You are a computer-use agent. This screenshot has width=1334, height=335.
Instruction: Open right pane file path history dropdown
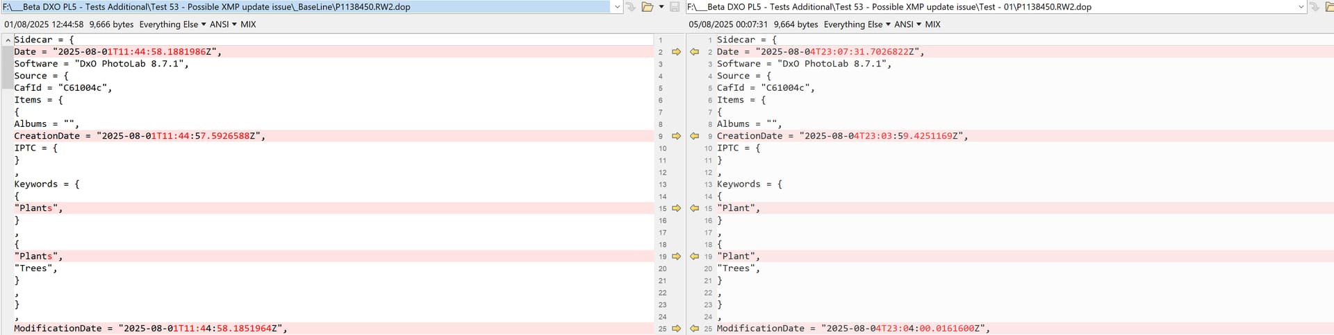point(1301,7)
